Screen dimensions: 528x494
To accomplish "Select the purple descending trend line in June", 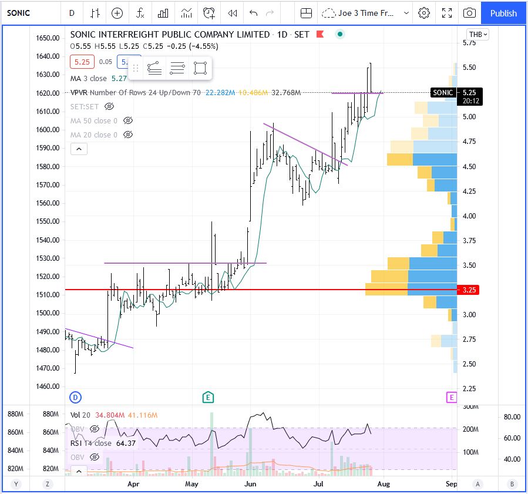I will tap(305, 144).
